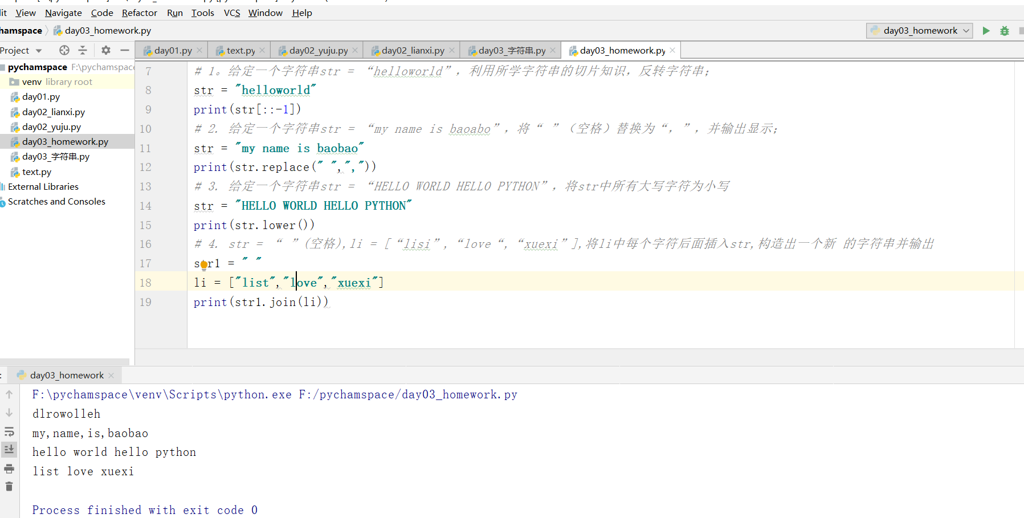Collapse all nodes in the Project view
Image resolution: width=1024 pixels, height=518 pixels.
83,50
